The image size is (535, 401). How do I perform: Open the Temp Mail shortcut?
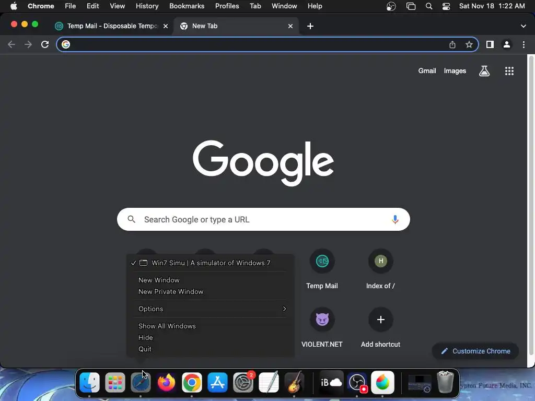322,269
